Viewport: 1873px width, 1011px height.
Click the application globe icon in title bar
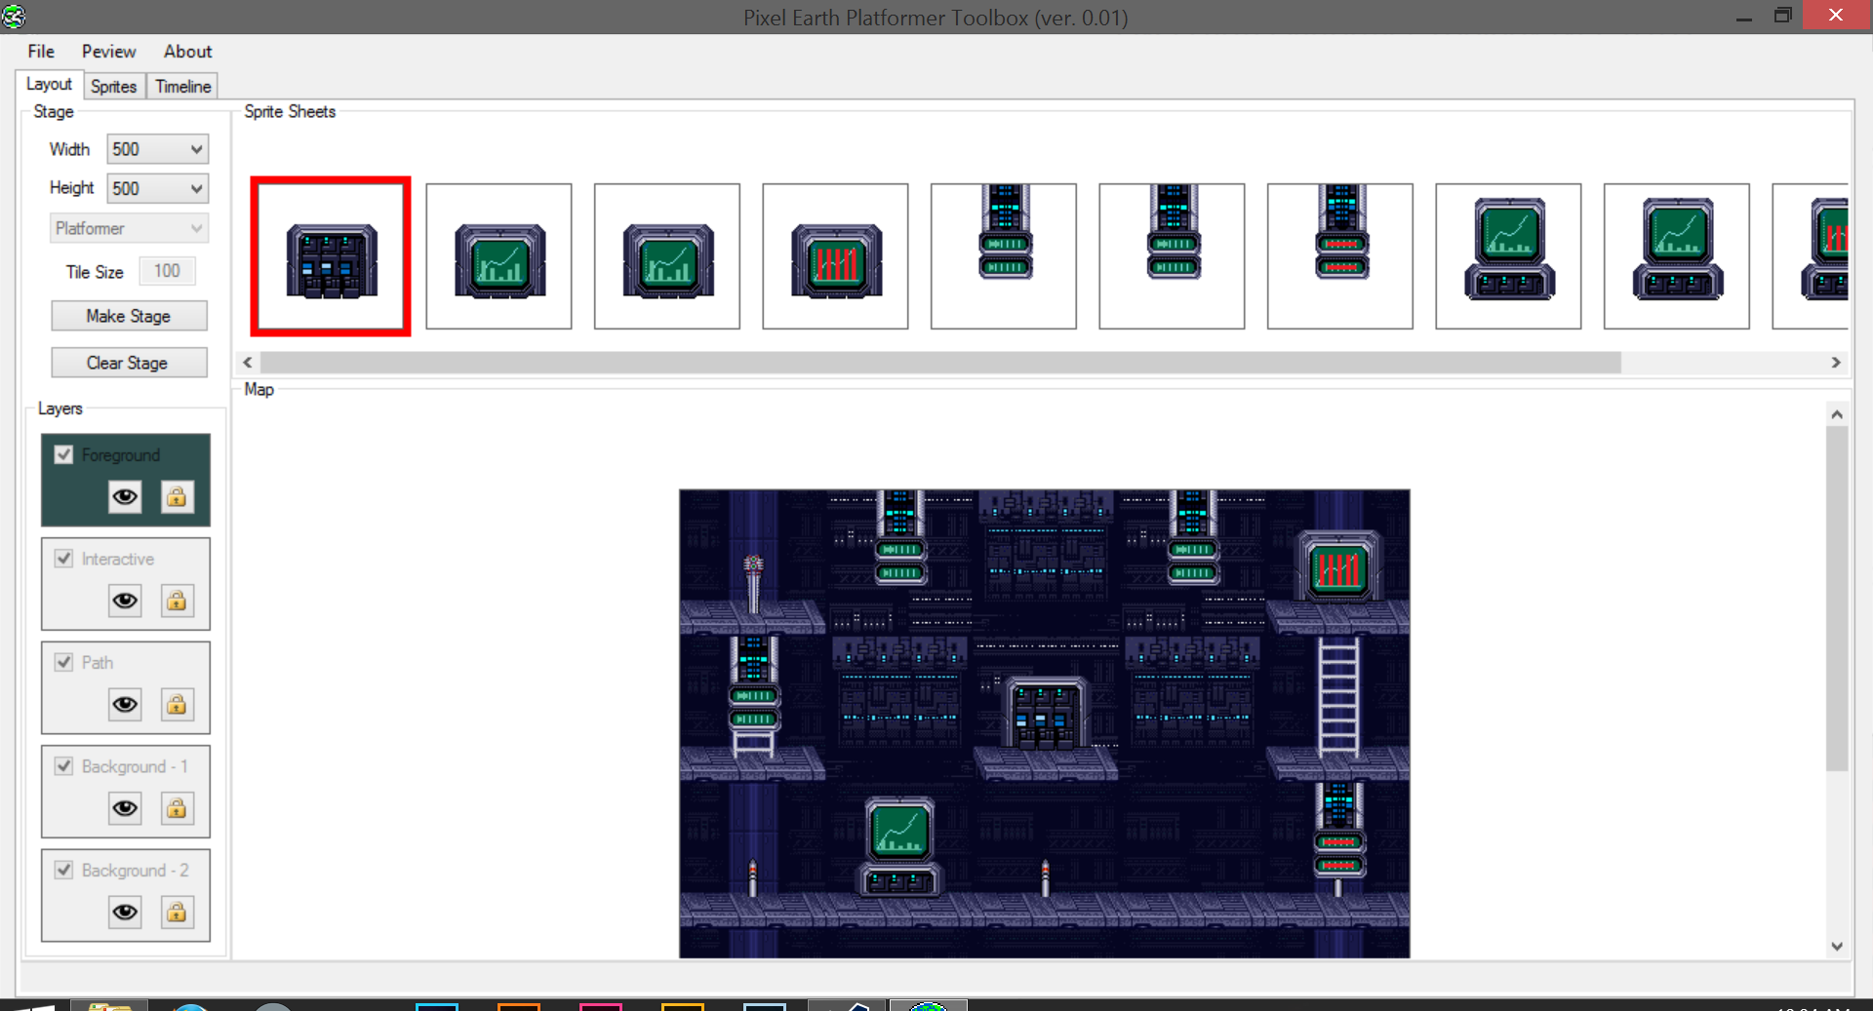coord(14,16)
